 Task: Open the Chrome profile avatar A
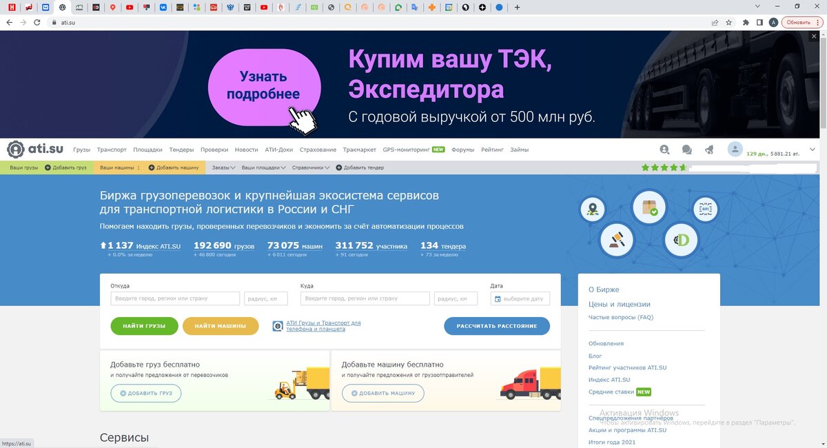click(774, 22)
